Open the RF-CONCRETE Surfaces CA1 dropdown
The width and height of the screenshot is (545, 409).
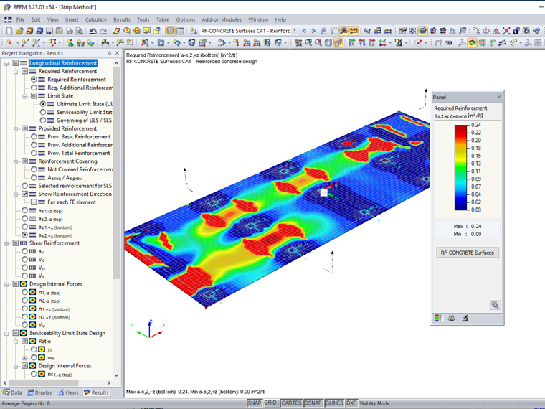click(295, 31)
